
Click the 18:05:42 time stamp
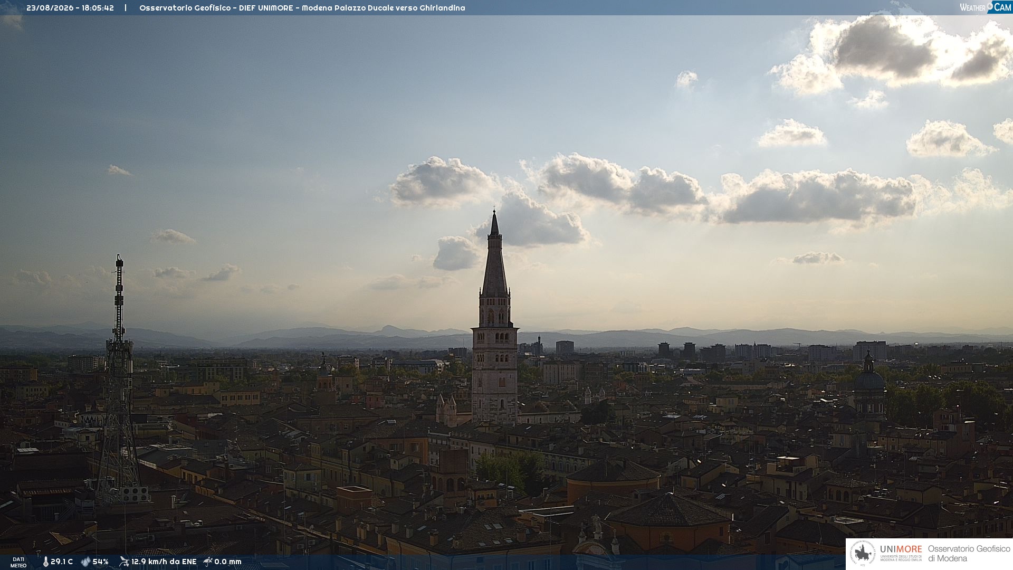coord(98,8)
